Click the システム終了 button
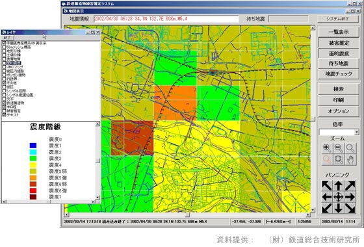 [338, 19]
